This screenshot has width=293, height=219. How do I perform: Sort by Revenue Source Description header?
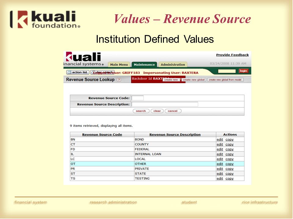click(175, 134)
